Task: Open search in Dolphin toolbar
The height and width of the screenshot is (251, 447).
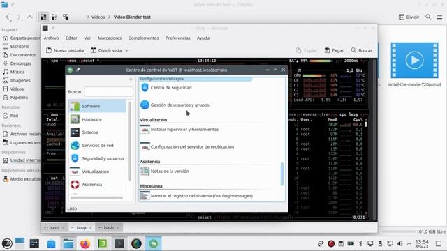Action: click(428, 17)
